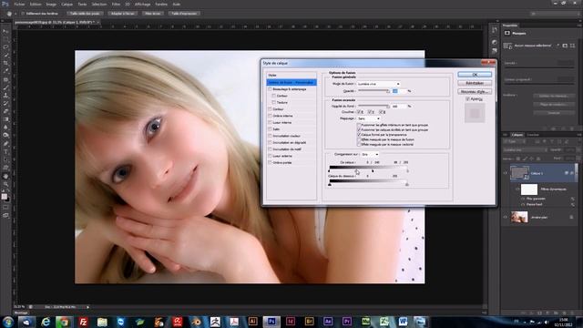583x328 pixels.
Task: Open InDesign from the taskbar
Action: pyautogui.click(x=290, y=322)
